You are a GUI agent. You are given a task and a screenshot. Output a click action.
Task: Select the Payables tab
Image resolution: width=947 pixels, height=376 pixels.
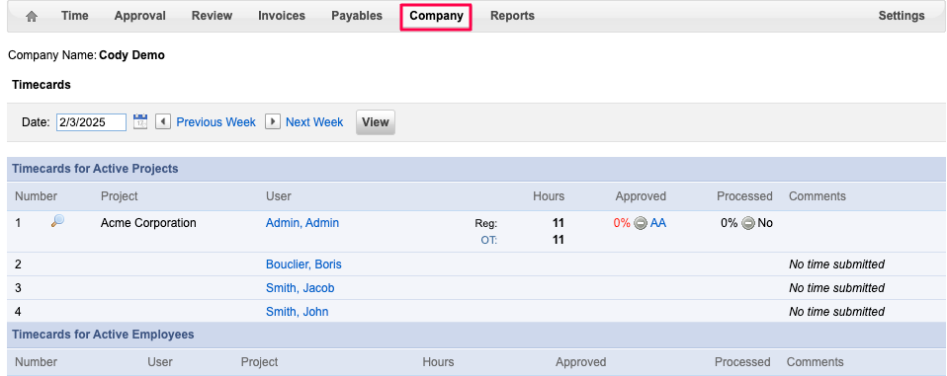(357, 16)
